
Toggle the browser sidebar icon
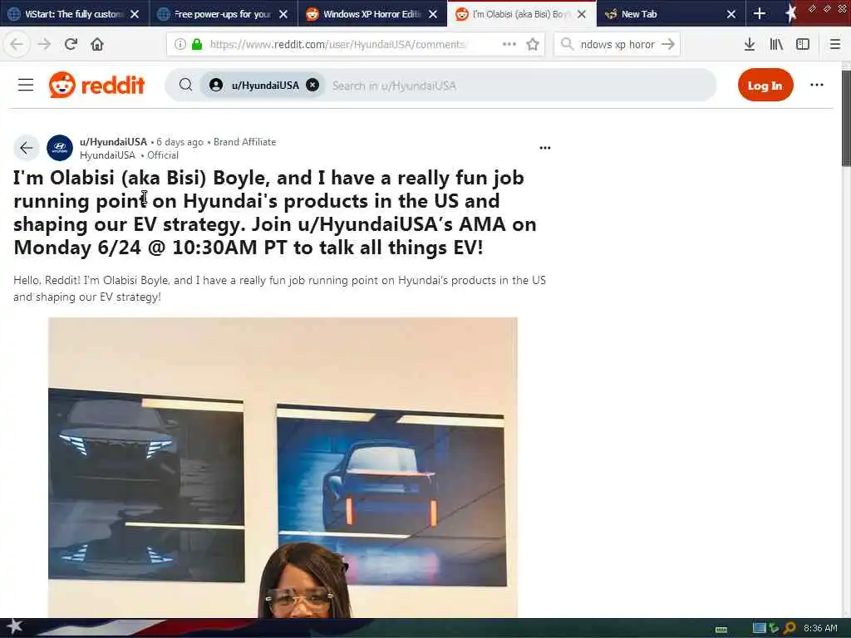803,45
